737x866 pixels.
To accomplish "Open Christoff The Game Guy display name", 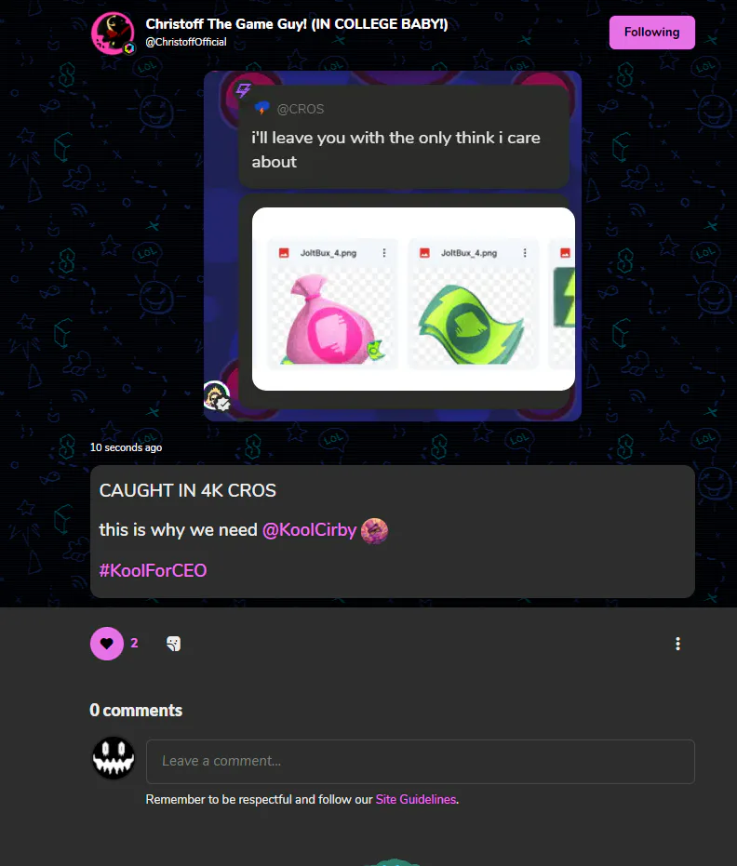I will point(297,24).
